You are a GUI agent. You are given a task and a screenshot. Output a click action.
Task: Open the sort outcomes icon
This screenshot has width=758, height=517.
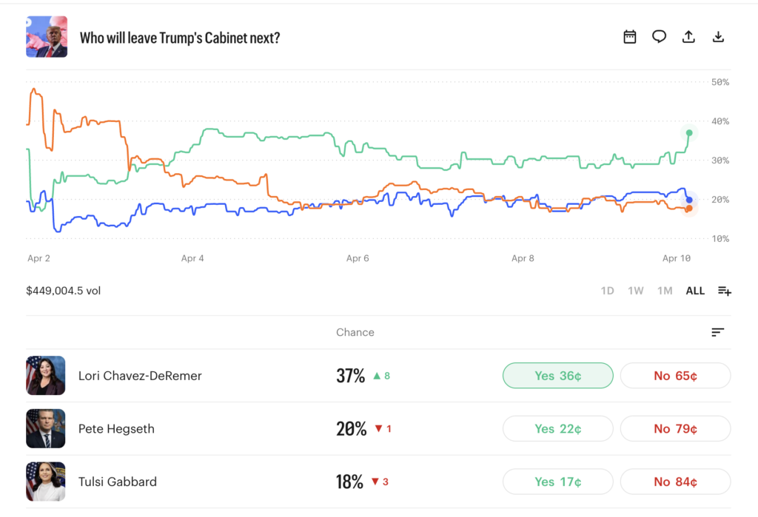click(x=717, y=333)
